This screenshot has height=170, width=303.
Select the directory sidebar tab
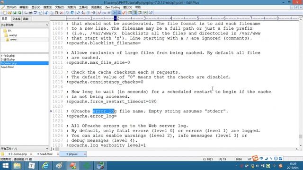point(5,19)
